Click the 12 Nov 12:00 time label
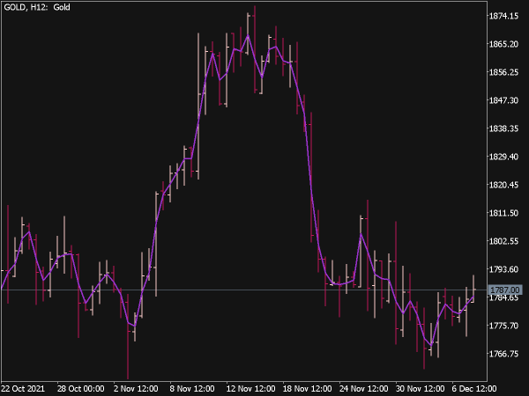 tap(250, 389)
